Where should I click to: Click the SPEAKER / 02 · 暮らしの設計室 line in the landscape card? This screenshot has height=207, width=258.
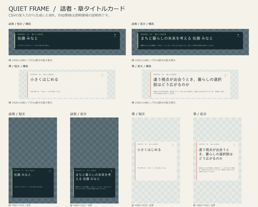pyautogui.click(x=153, y=35)
